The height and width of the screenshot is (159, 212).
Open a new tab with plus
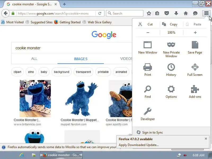pos(64,4)
